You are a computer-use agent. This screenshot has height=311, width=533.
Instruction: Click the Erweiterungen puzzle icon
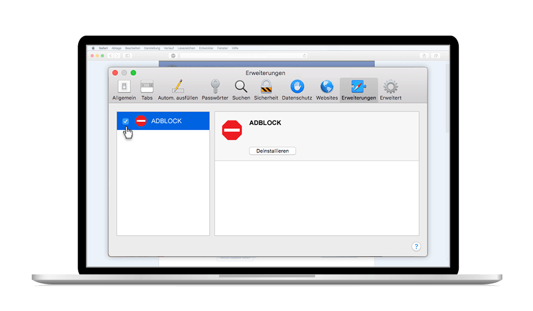pos(358,86)
